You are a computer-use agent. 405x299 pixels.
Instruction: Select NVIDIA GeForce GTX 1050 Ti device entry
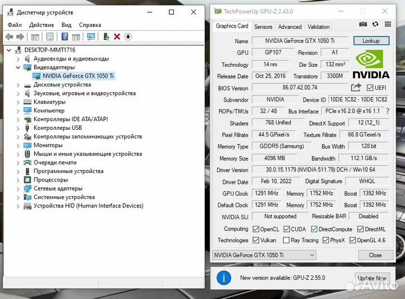tap(78, 76)
